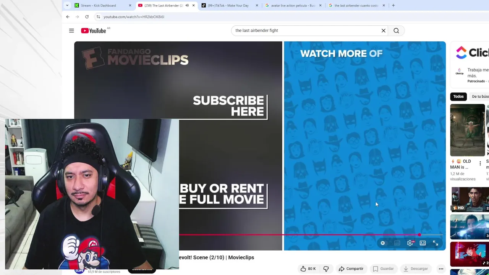Close the Kick Dashboard tab
The width and height of the screenshot is (489, 275).
[x=130, y=5]
